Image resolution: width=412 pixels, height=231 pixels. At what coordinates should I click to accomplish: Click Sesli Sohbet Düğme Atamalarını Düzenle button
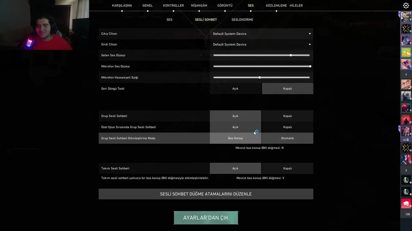pyautogui.click(x=206, y=194)
